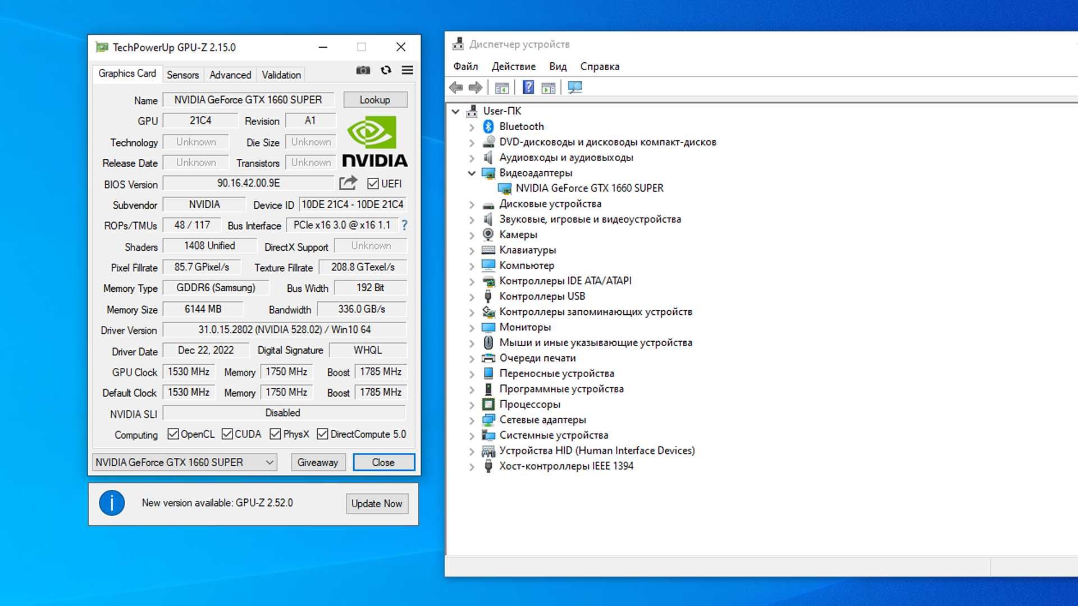Toggle the PhysX checkbox
The image size is (1078, 606).
tap(275, 434)
